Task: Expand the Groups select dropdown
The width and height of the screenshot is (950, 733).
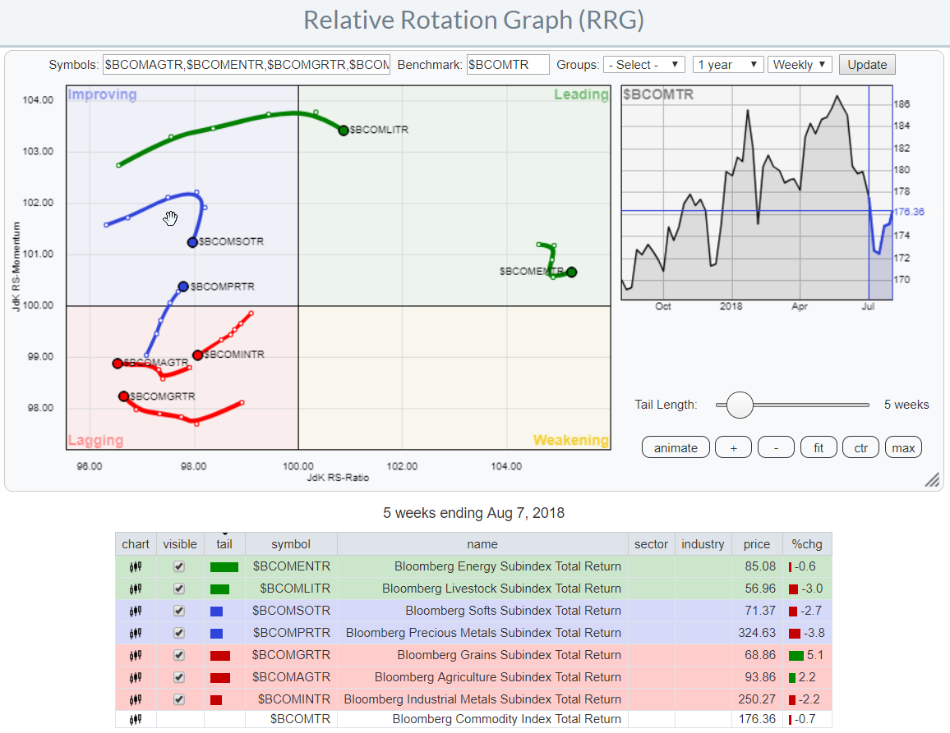Action: pos(643,65)
